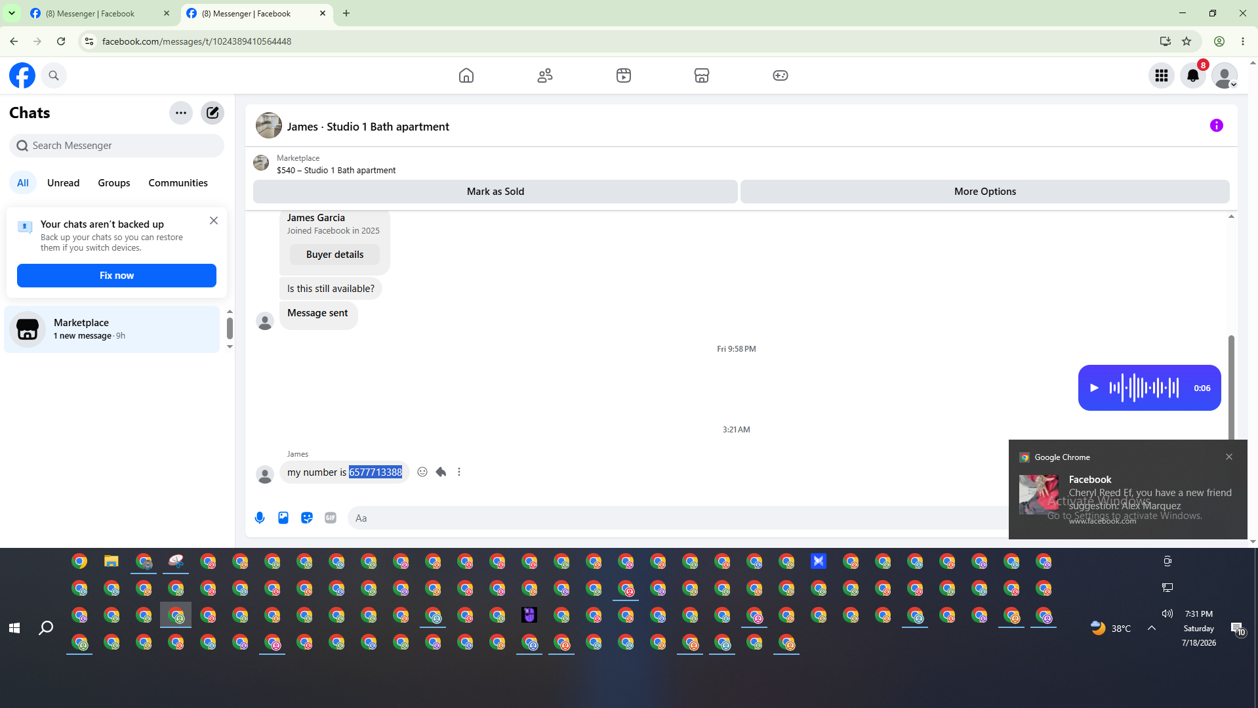Click the selected phone number 6577713388
1258x708 pixels.
(x=375, y=472)
